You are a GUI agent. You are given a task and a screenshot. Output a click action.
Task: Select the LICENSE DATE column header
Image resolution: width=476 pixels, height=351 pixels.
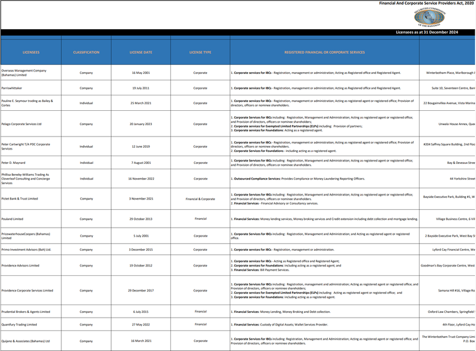tap(141, 52)
